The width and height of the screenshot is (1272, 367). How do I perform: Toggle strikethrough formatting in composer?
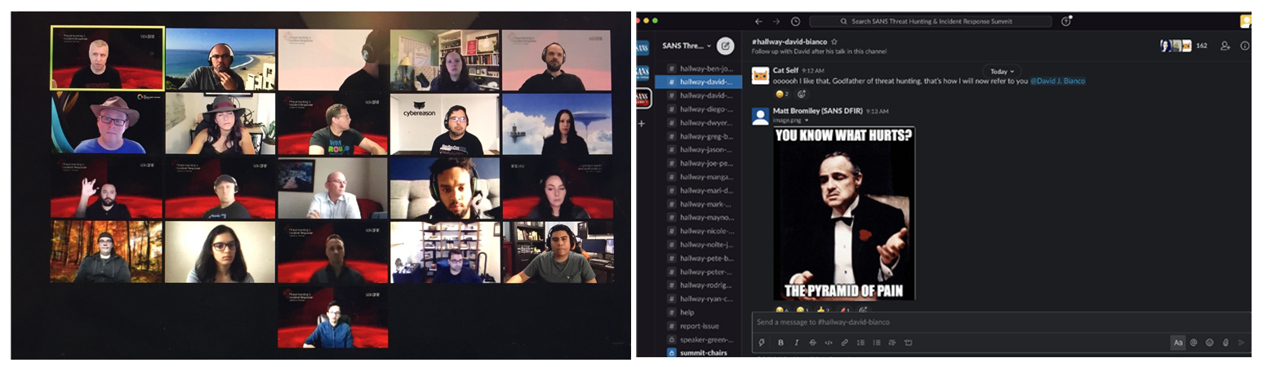(812, 343)
